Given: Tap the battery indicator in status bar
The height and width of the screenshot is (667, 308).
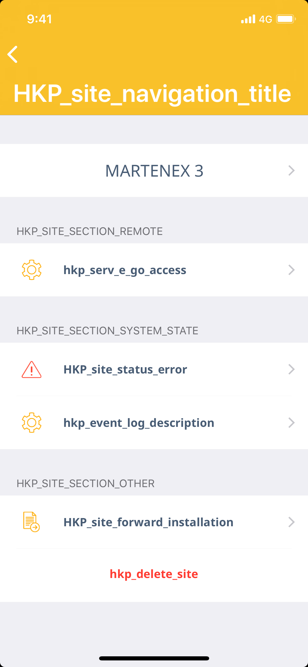Looking at the screenshot, I should pyautogui.click(x=286, y=19).
